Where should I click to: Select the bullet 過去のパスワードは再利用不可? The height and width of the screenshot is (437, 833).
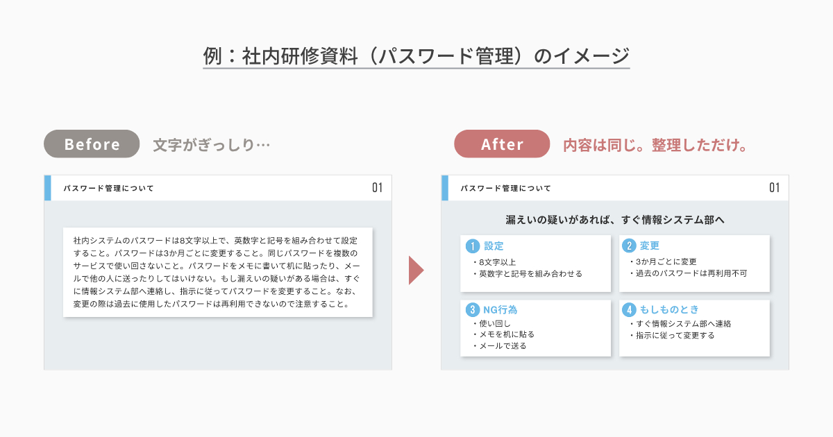pos(687,273)
